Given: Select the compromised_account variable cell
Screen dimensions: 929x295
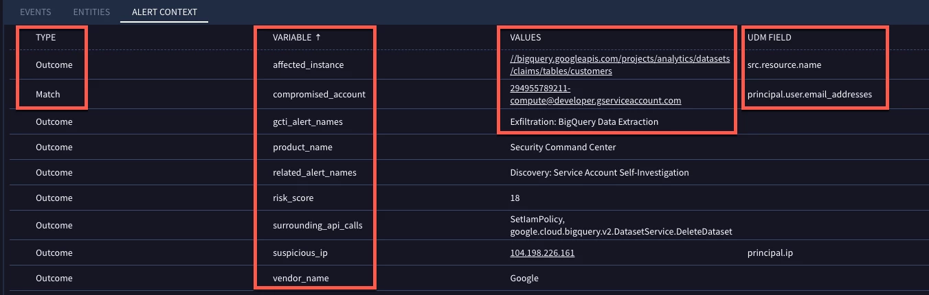Looking at the screenshot, I should (x=319, y=95).
